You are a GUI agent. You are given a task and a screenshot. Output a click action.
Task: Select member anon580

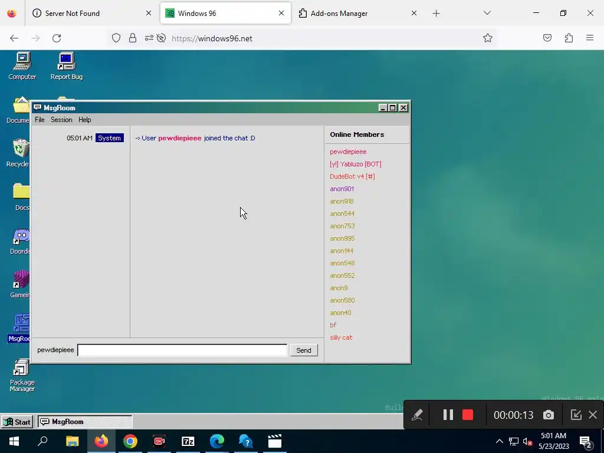click(x=343, y=300)
